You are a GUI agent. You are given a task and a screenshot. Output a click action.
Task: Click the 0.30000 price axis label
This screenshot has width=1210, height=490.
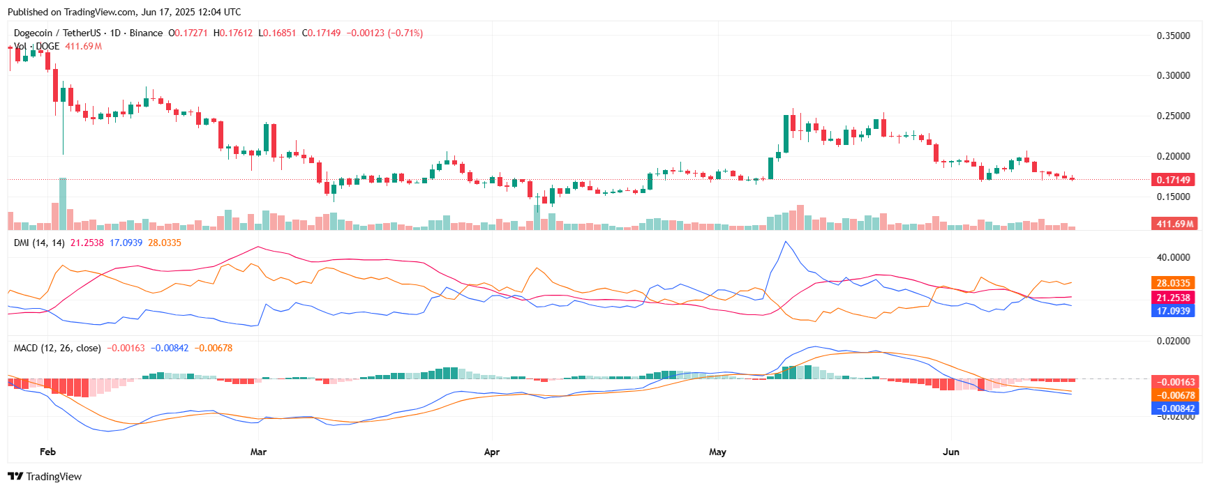coord(1174,75)
